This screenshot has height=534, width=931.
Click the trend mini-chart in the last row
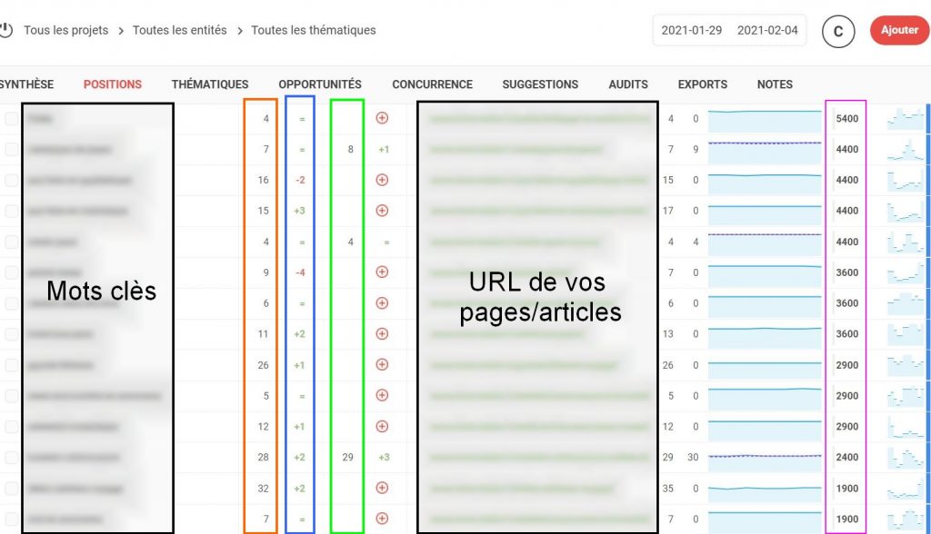tap(905, 518)
